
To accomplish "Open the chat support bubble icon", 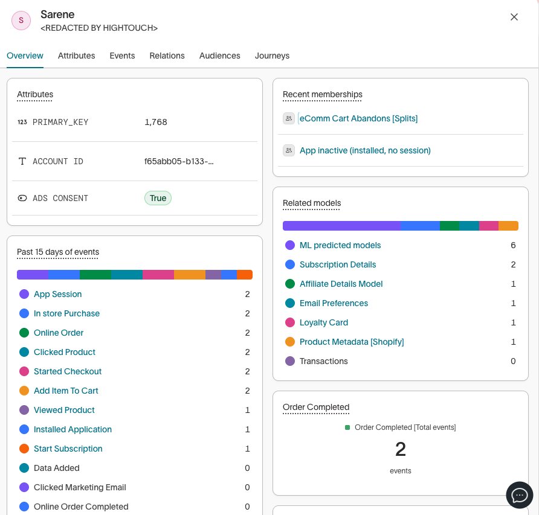I will (519, 495).
